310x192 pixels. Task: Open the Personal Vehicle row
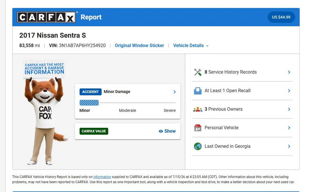[242, 128]
